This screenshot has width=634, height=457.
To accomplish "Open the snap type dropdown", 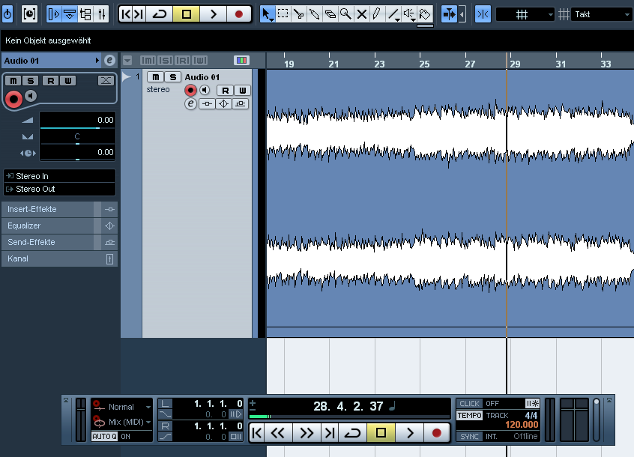I will point(525,14).
